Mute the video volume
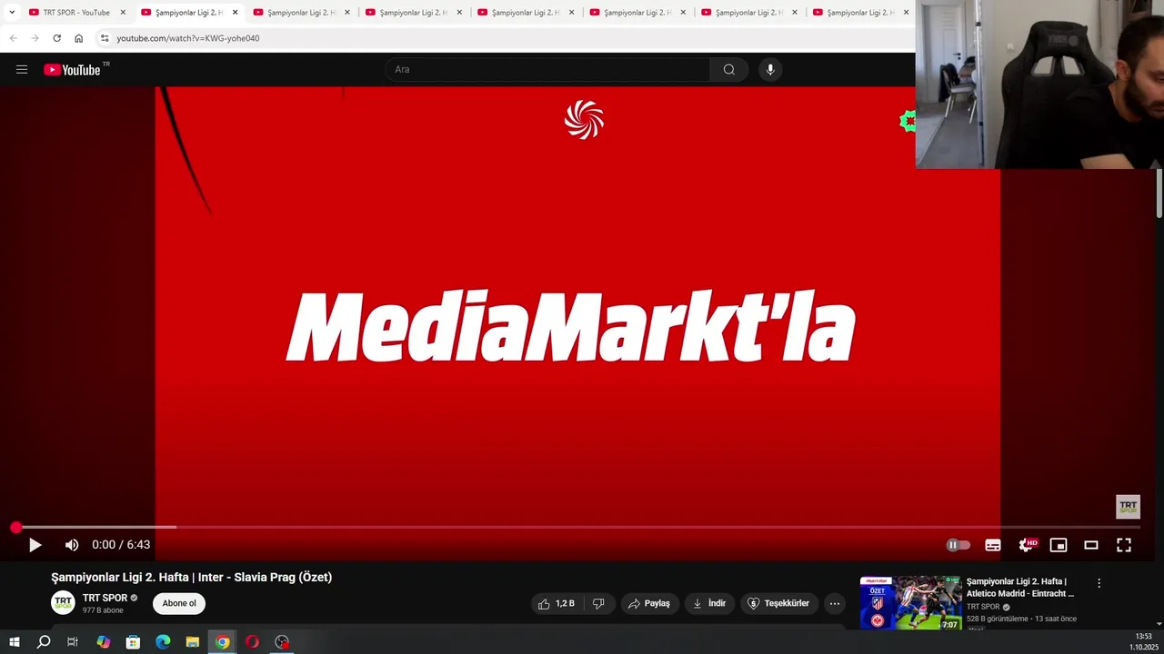Image resolution: width=1164 pixels, height=654 pixels. [72, 545]
